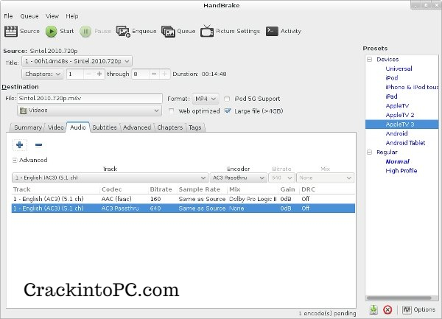The width and height of the screenshot is (442, 319).
Task: Decrease the end chapter with minus
Action: [154, 74]
